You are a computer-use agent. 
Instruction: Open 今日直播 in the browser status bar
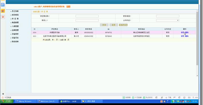[x=137, y=98]
